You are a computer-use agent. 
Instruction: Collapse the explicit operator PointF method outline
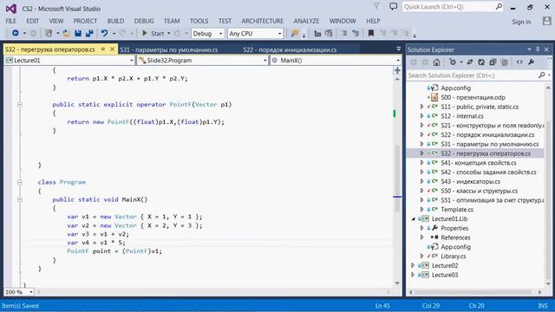[19, 104]
